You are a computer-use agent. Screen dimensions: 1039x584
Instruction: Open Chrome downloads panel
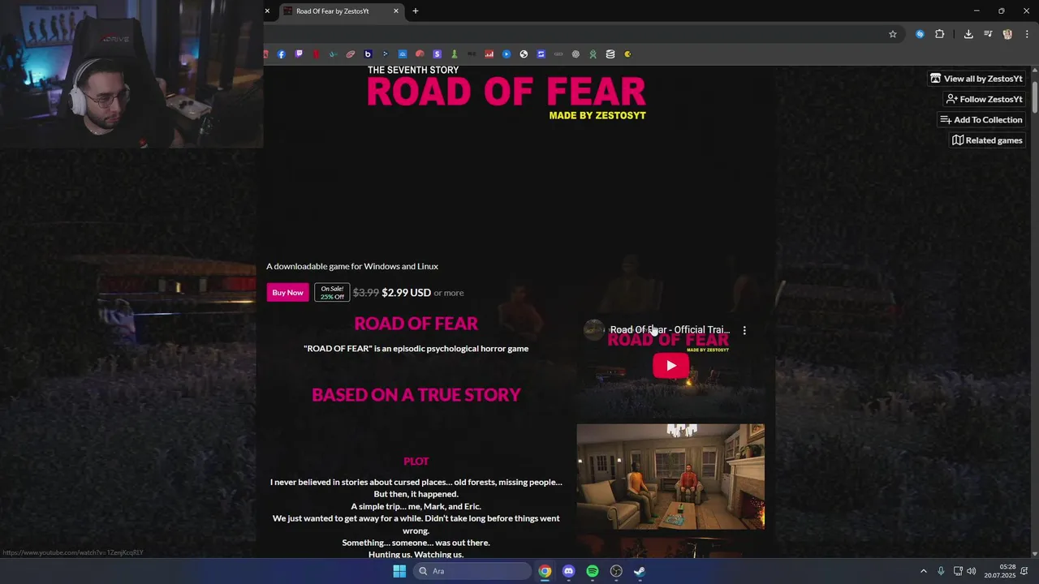pyautogui.click(x=968, y=34)
